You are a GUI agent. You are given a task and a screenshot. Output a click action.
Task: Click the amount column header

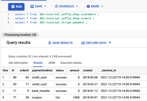[75, 70]
